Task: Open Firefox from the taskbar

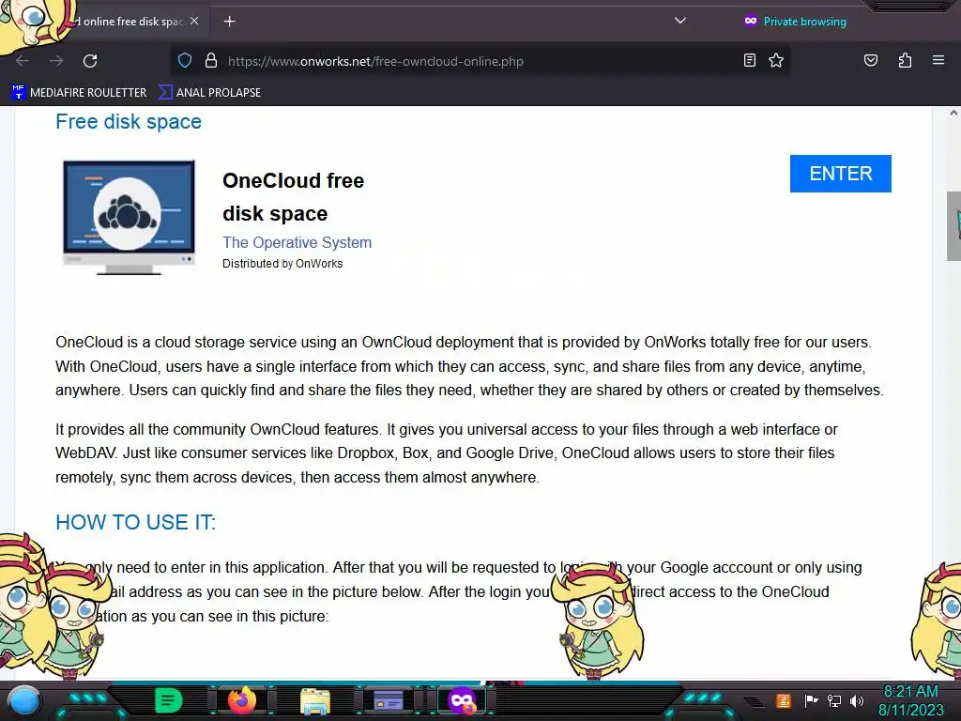Action: [242, 700]
